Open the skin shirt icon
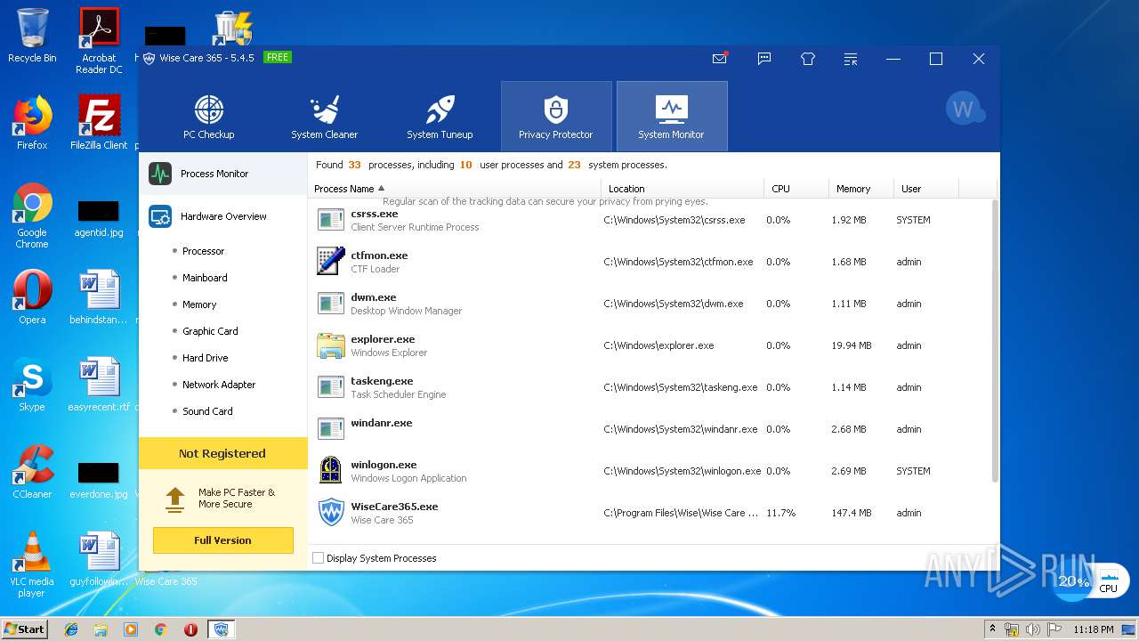This screenshot has width=1139, height=641. (x=807, y=59)
